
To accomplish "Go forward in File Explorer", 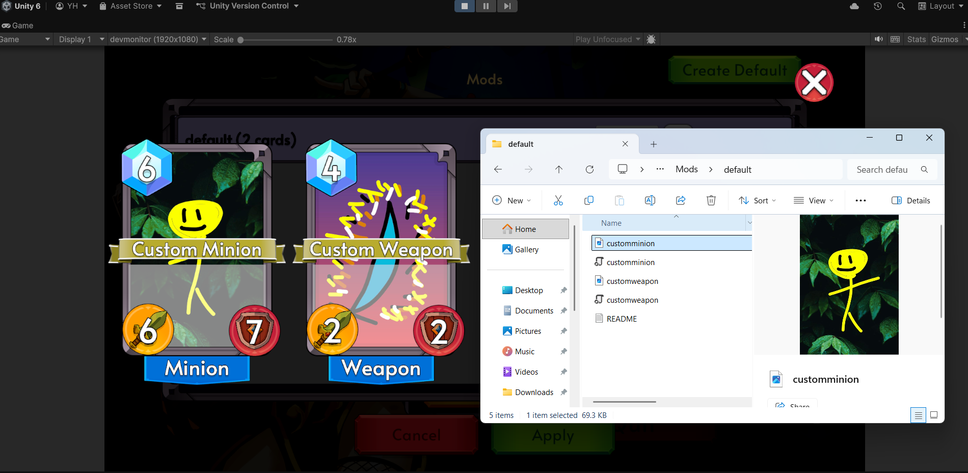I will (x=528, y=169).
